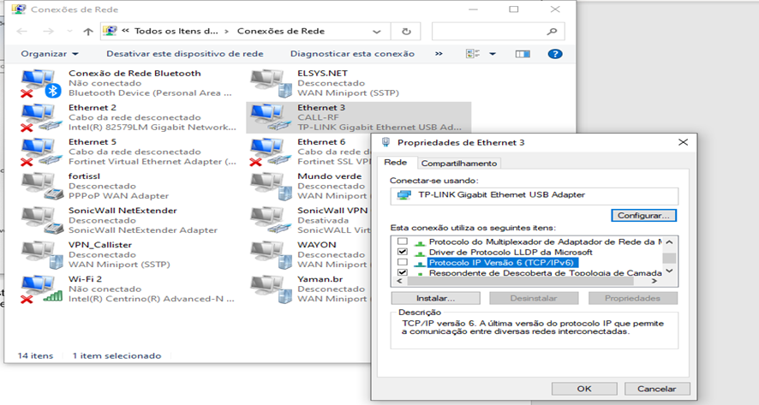Click the Desinstalar button

(534, 298)
